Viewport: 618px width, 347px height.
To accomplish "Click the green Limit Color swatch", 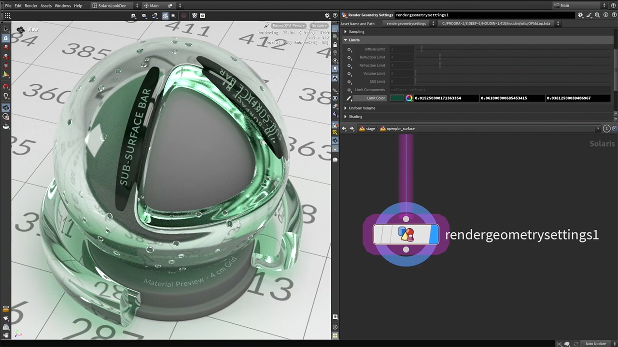I will pyautogui.click(x=397, y=98).
